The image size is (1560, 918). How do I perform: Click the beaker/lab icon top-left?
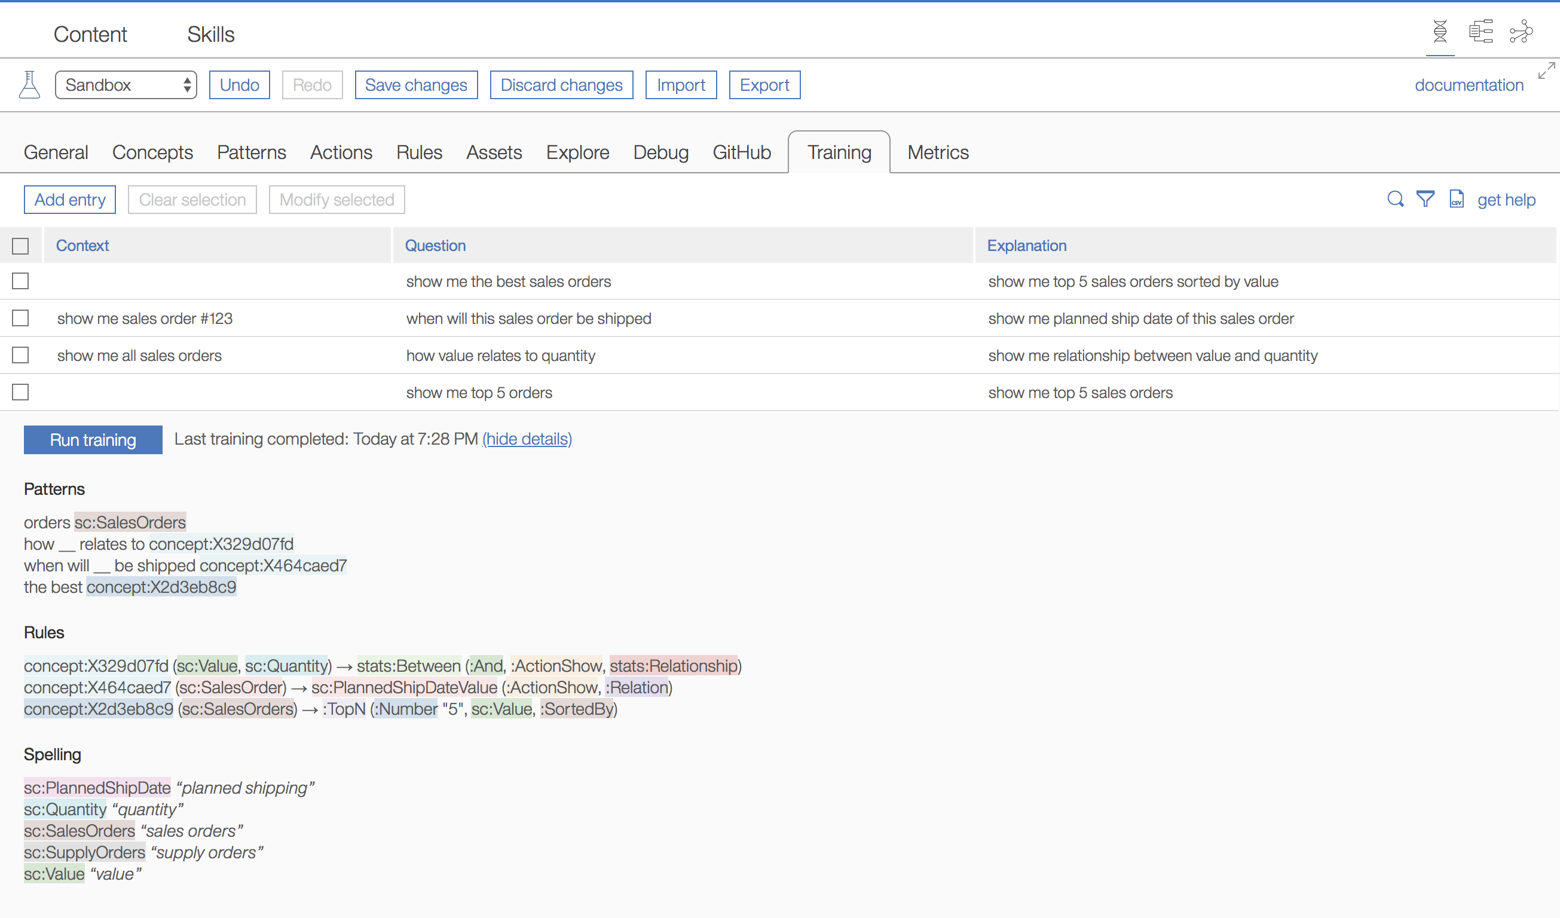tap(29, 85)
